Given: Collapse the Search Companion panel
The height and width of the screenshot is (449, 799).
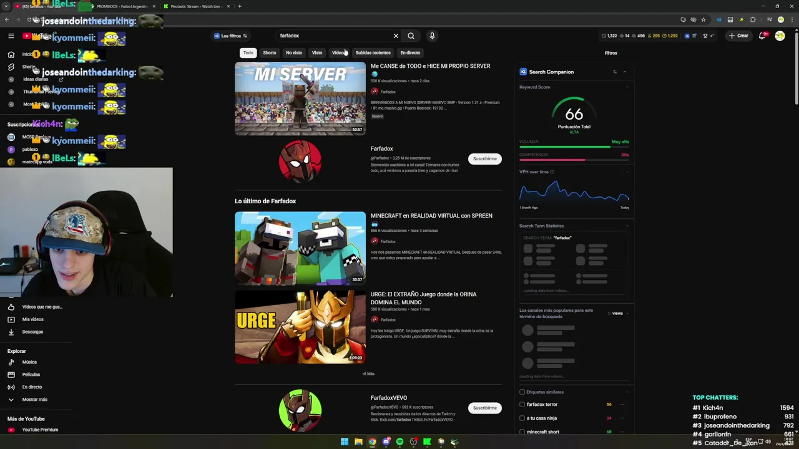Looking at the screenshot, I should pyautogui.click(x=624, y=72).
